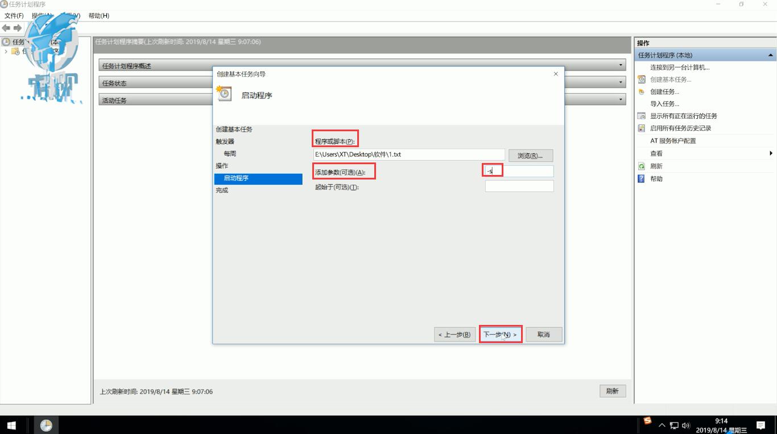Click the Task Scheduler library folder icon in the tree

[15, 52]
